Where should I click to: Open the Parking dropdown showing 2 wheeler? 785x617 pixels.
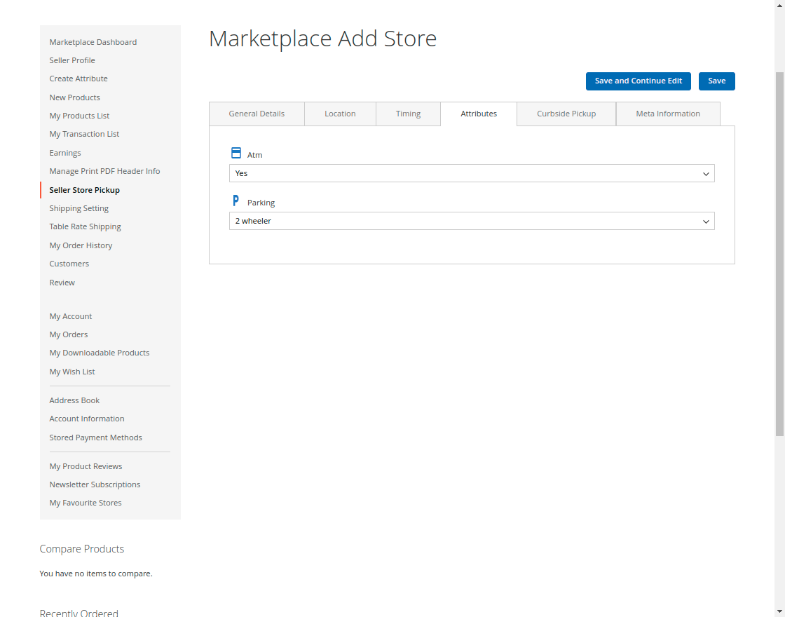[472, 221]
